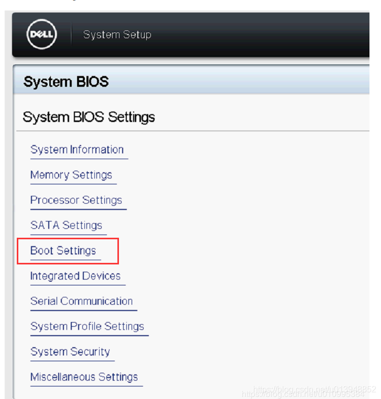The width and height of the screenshot is (381, 399).
Task: Click the System Setup title text
Action: [x=117, y=35]
